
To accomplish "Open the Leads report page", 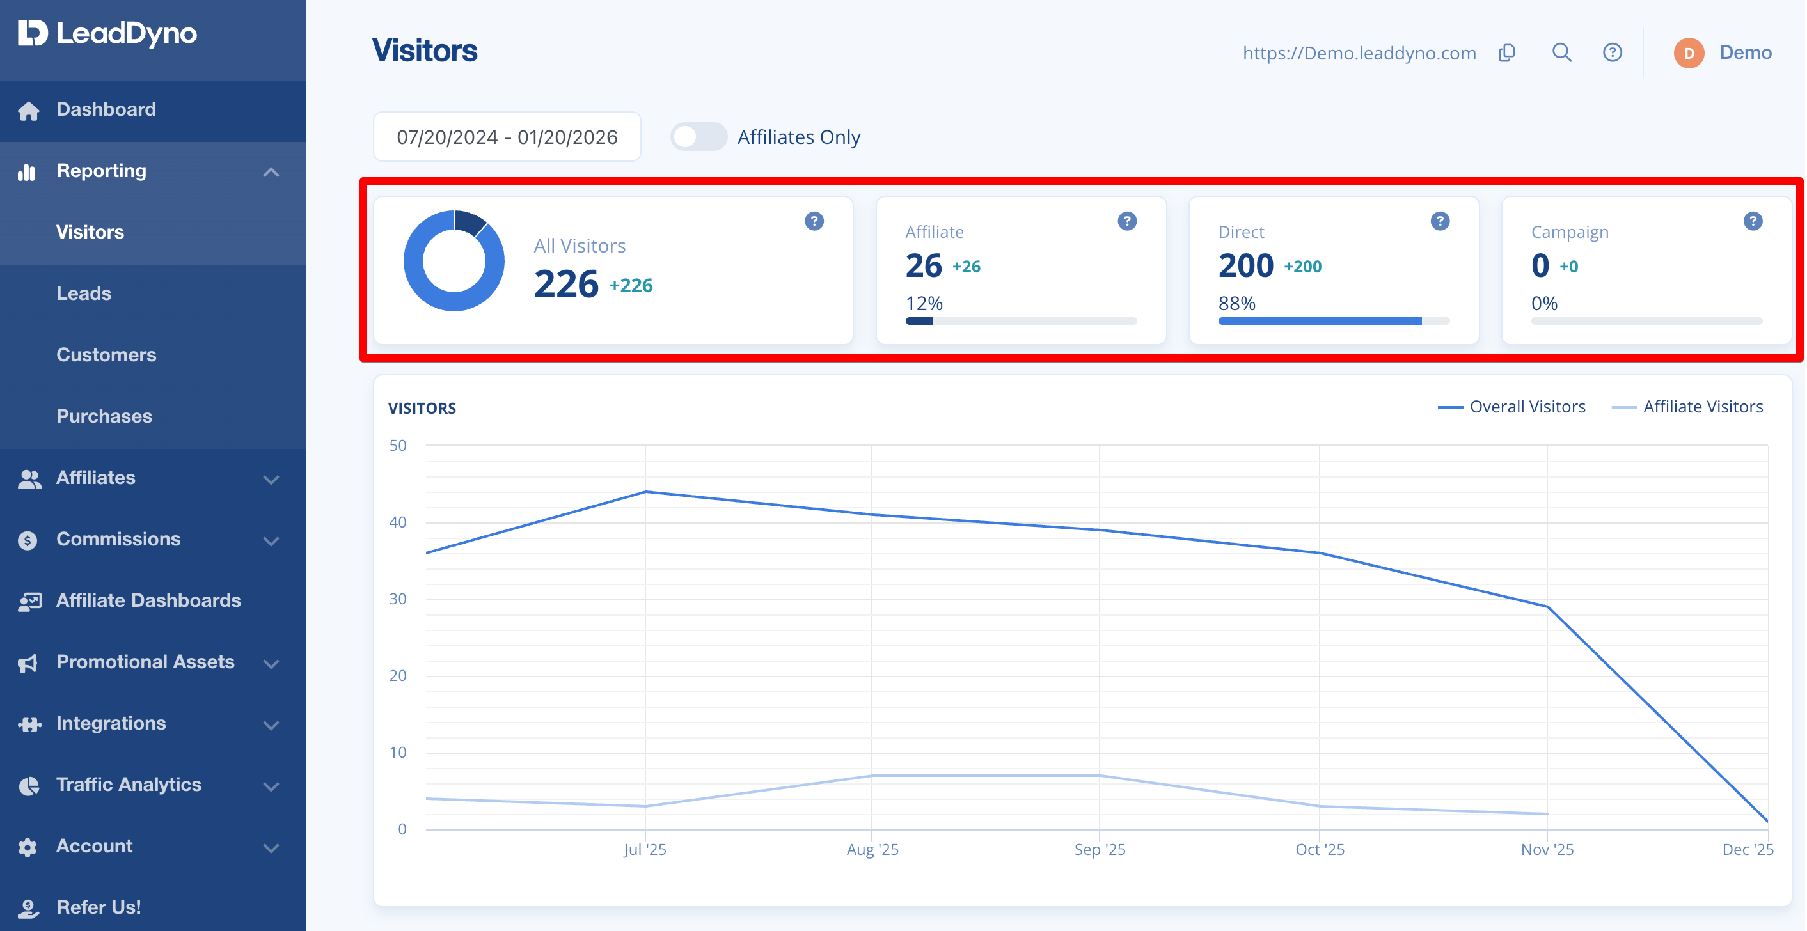I will click(x=84, y=293).
